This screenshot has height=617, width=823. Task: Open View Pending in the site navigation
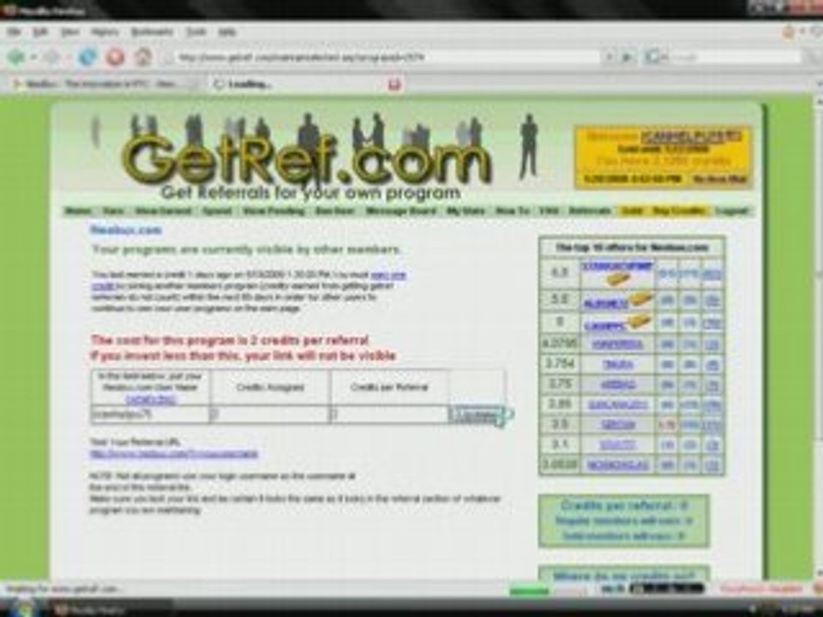click(273, 211)
